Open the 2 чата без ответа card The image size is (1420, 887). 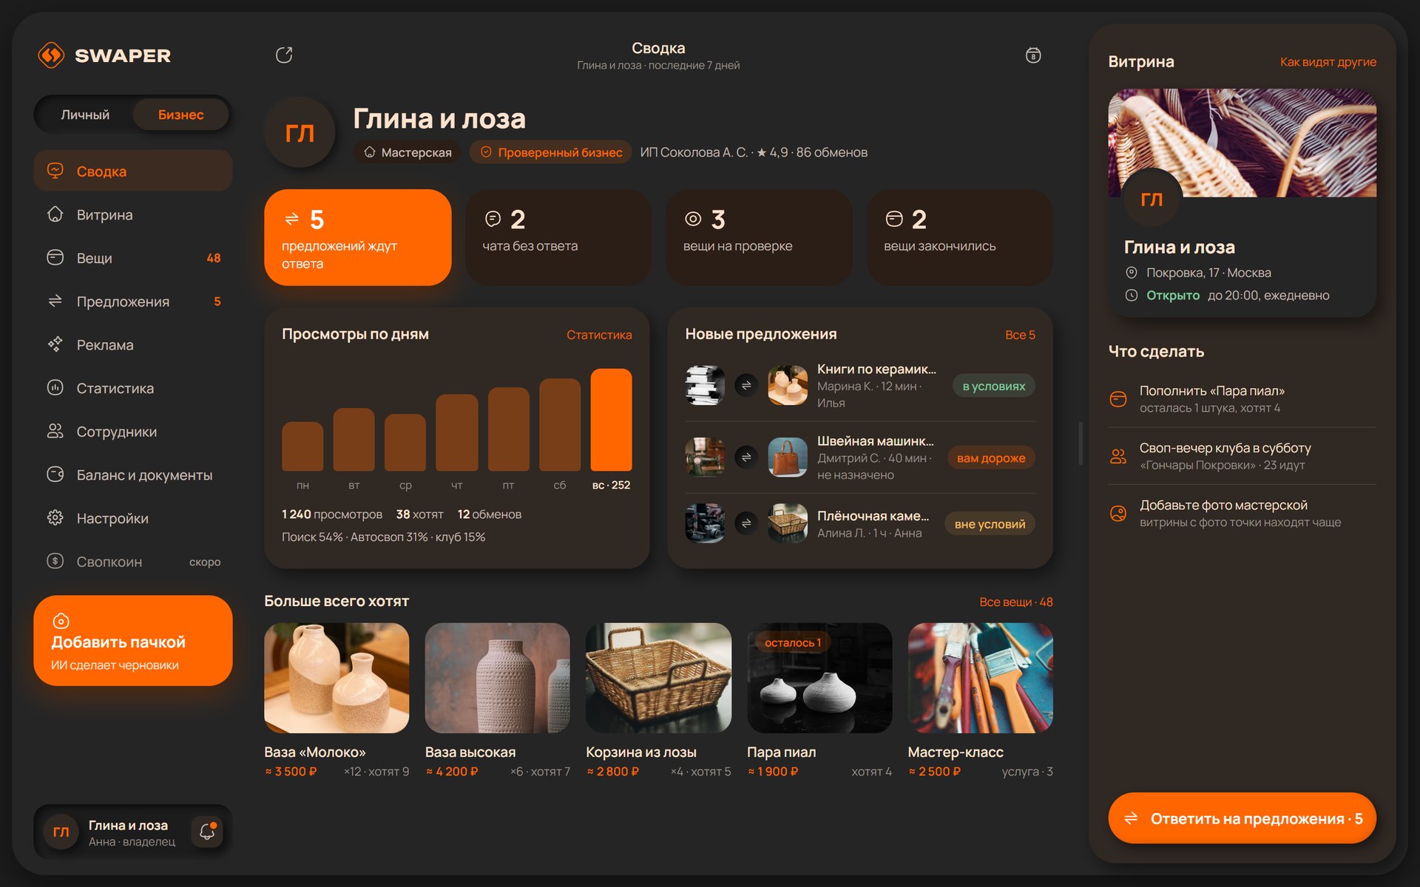coord(558,237)
